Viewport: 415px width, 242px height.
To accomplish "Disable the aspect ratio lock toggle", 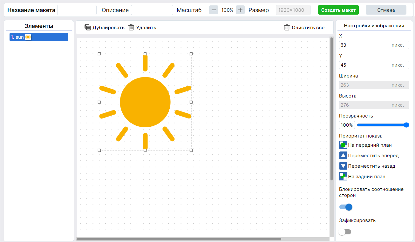I will pos(346,207).
